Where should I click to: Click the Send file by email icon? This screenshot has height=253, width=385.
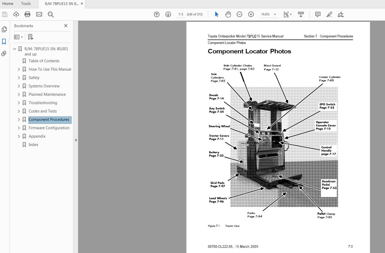(39, 14)
